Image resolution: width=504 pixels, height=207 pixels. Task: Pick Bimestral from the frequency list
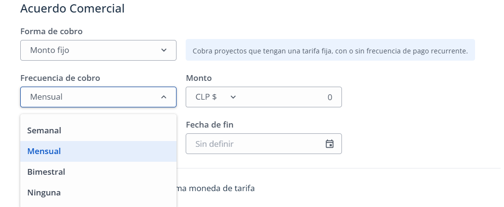coord(98,172)
